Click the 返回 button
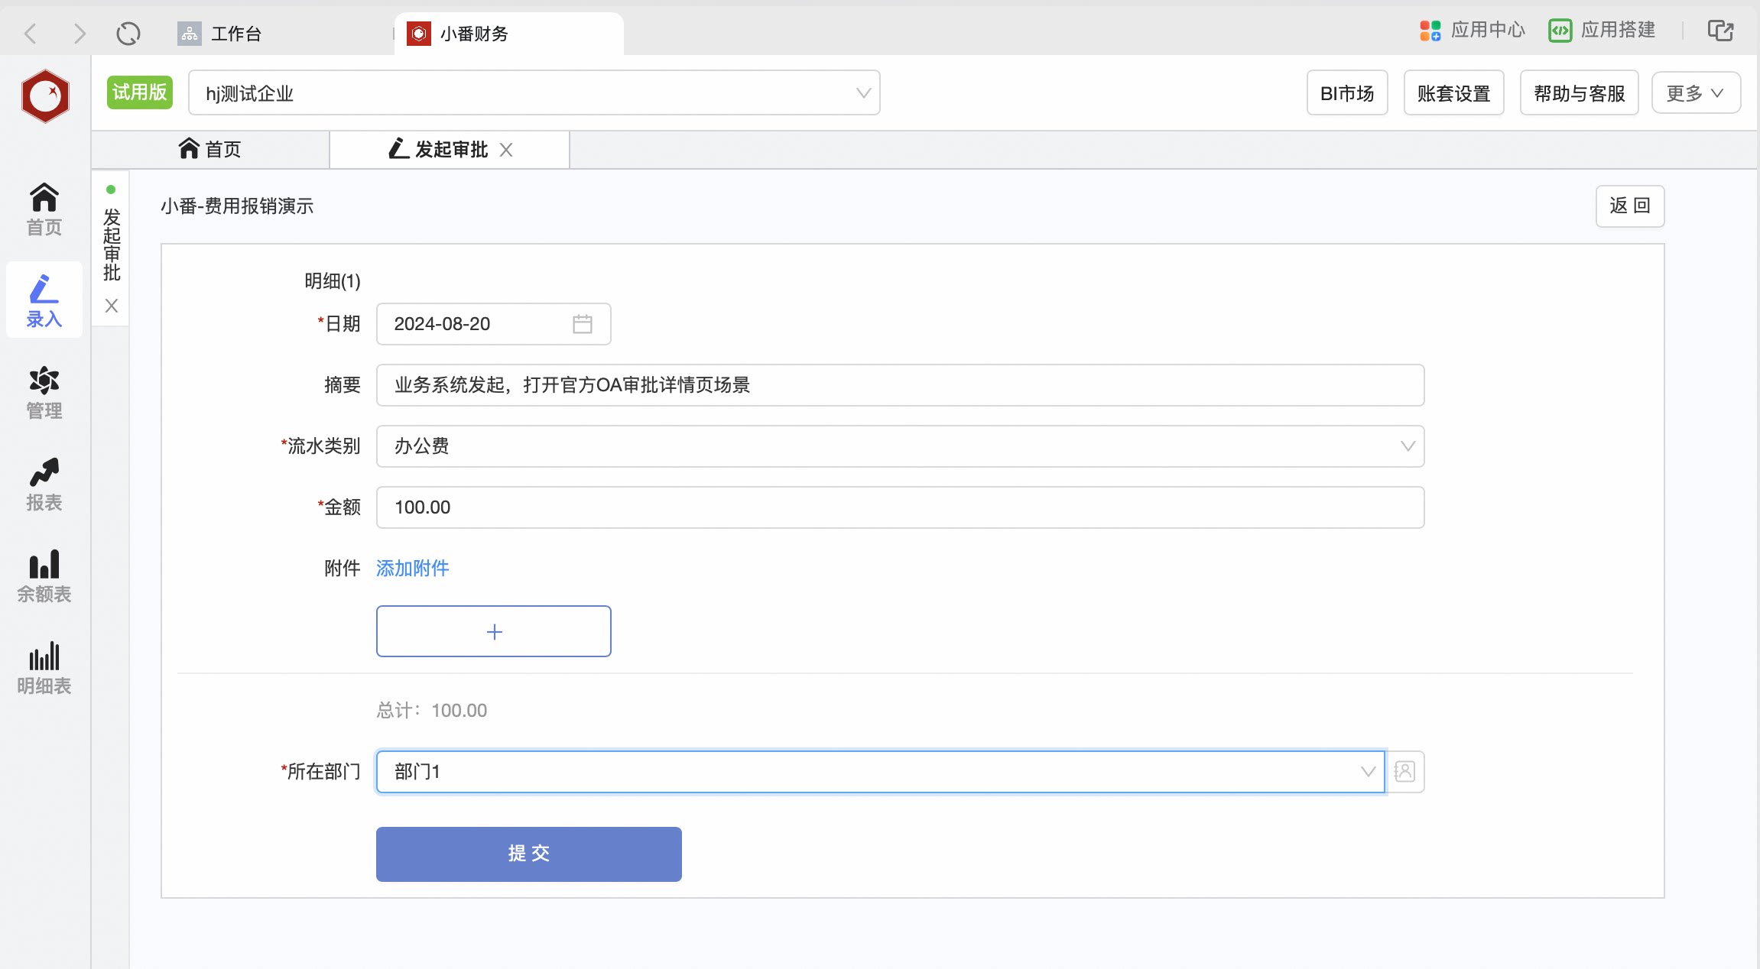 tap(1630, 206)
